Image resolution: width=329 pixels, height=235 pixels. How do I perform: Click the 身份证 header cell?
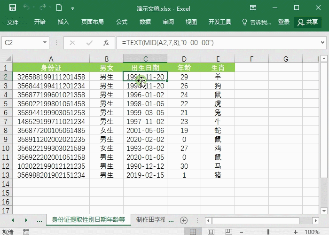(x=51, y=68)
